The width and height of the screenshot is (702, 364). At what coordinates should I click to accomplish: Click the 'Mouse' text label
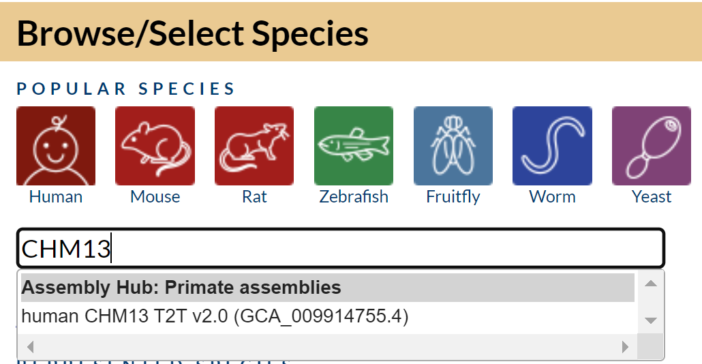[155, 197]
